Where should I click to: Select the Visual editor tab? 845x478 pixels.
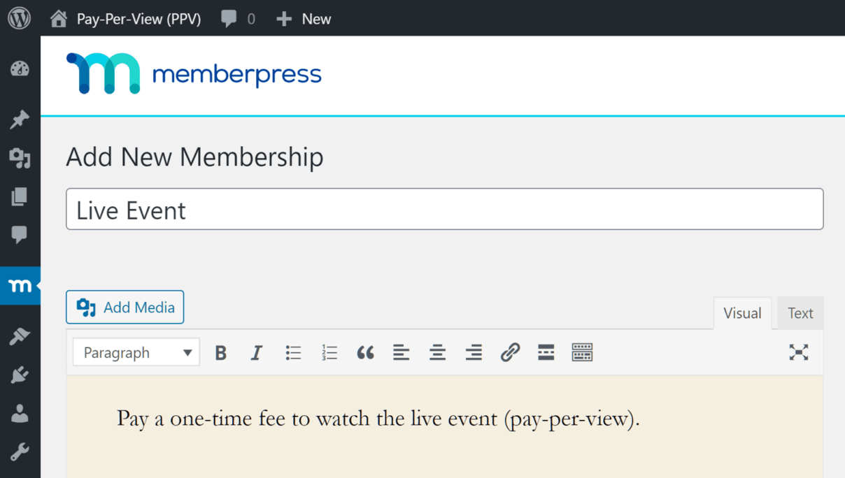[743, 312]
